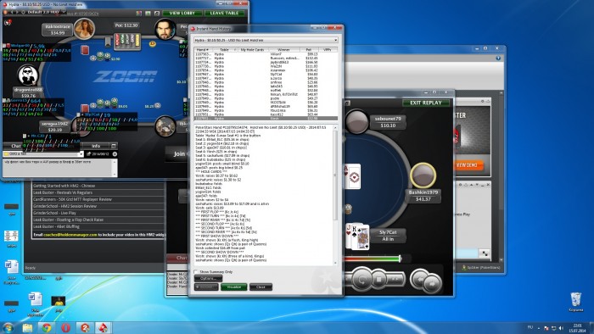Enable Show Summary Only checkbox
The height and width of the screenshot is (334, 594).
[196, 271]
